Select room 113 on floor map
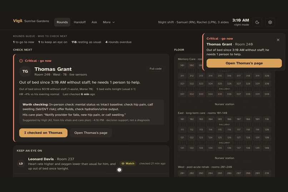288x192 pixels. 201,129
